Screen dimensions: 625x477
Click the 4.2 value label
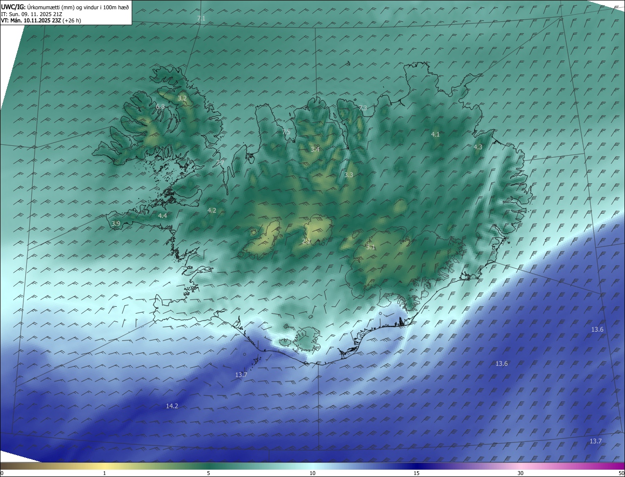tap(212, 211)
